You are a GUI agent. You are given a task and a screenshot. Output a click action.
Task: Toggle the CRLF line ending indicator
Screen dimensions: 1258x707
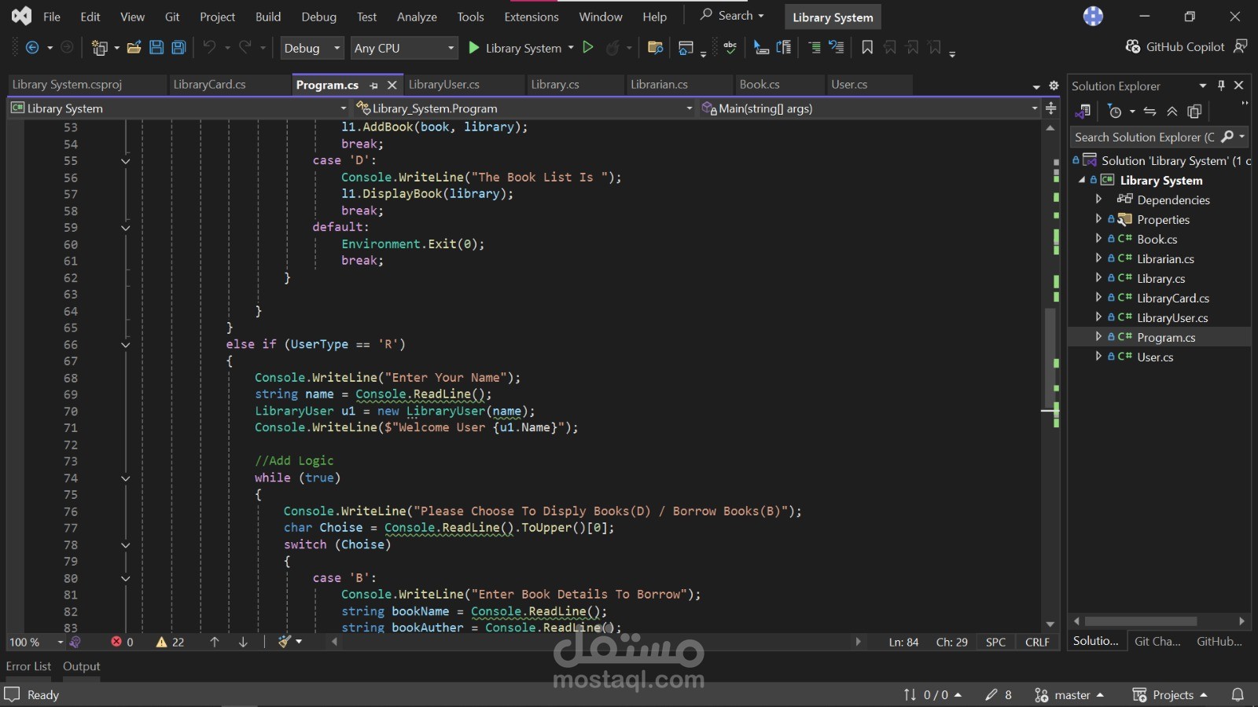coord(1037,642)
